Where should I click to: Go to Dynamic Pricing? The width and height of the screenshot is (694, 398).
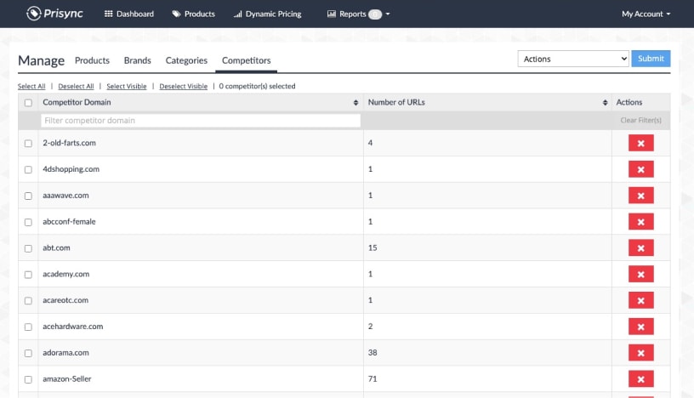[267, 14]
